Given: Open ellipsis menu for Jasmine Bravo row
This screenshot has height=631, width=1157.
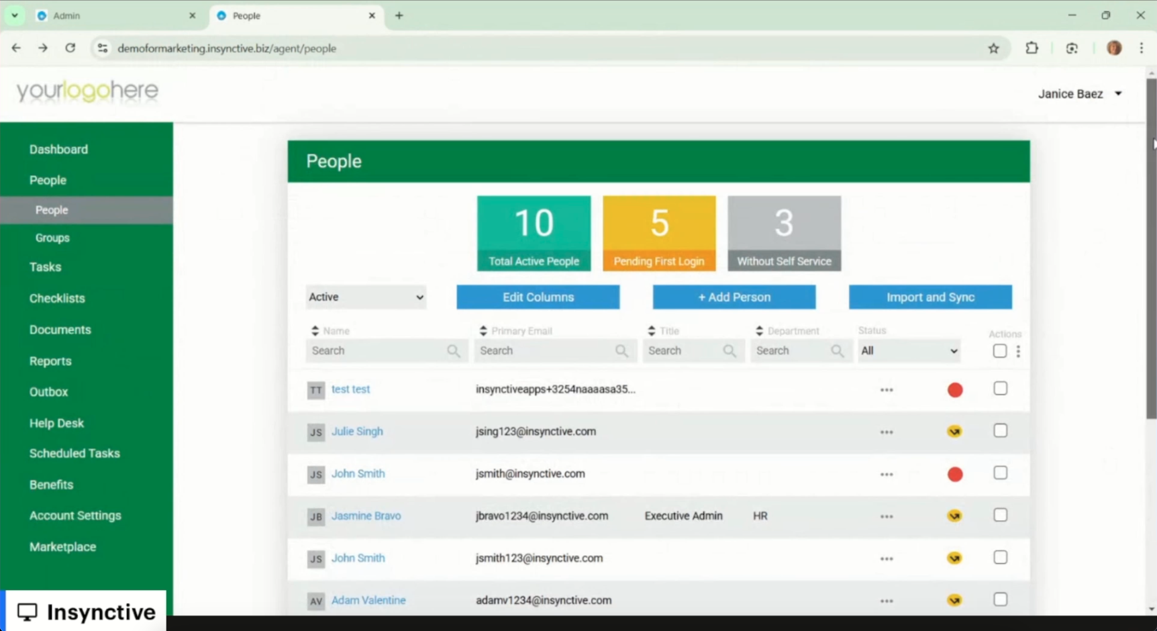Looking at the screenshot, I should (887, 517).
